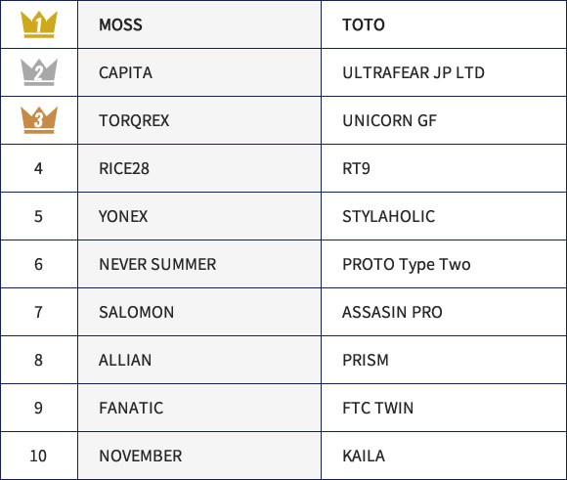The image size is (567, 480).
Task: Click PROTO Type Two model text
Action: (x=407, y=265)
